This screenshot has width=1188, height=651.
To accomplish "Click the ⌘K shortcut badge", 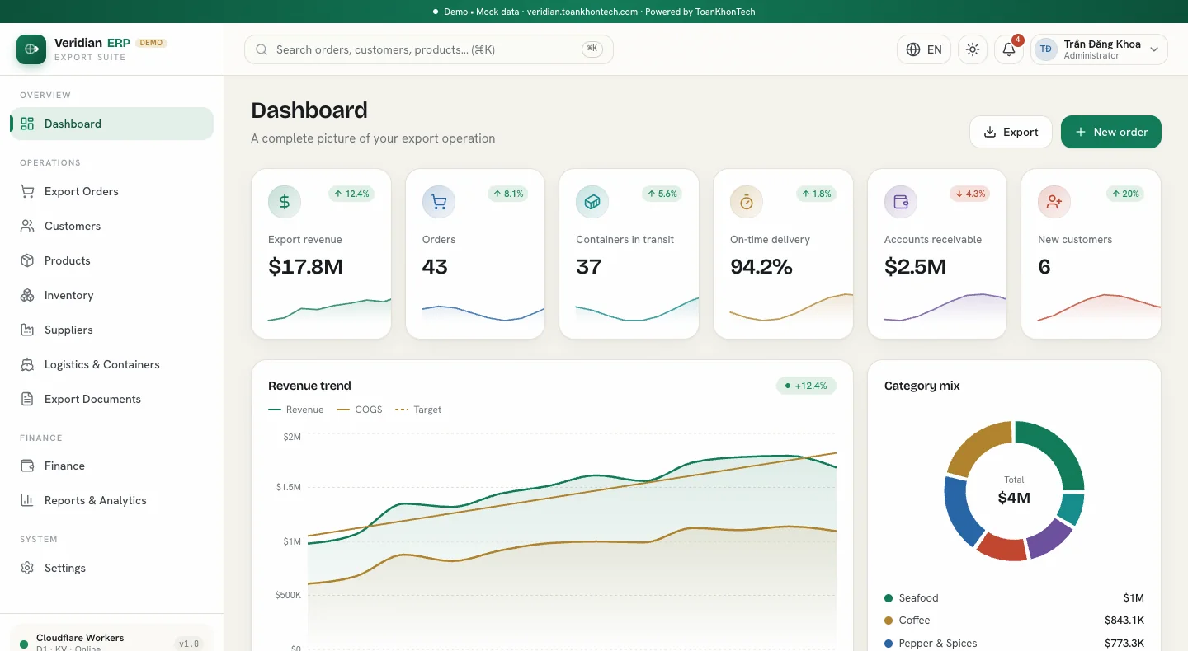I will click(592, 49).
